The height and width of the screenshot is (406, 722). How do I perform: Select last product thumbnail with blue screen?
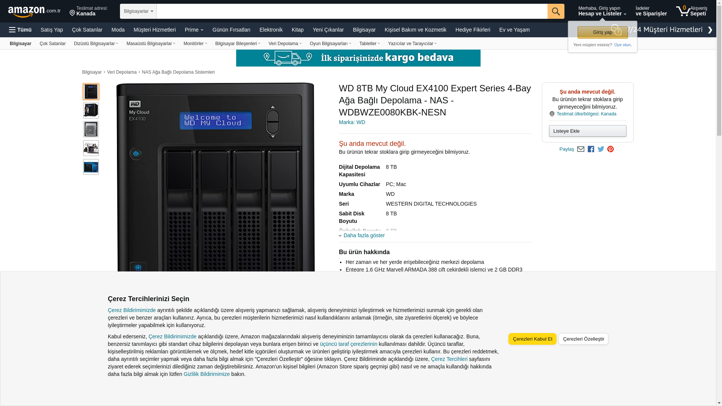coord(91,167)
